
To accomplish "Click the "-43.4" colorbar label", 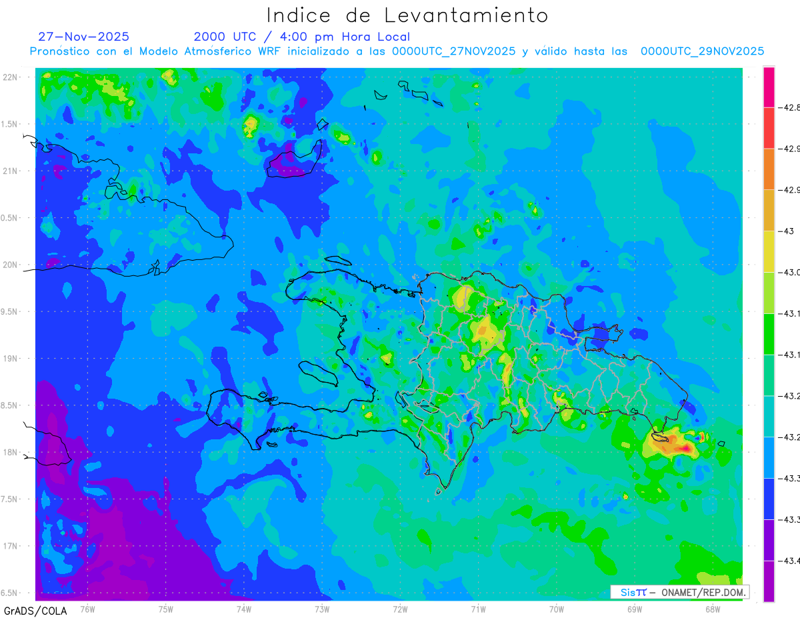I will 791,561.
